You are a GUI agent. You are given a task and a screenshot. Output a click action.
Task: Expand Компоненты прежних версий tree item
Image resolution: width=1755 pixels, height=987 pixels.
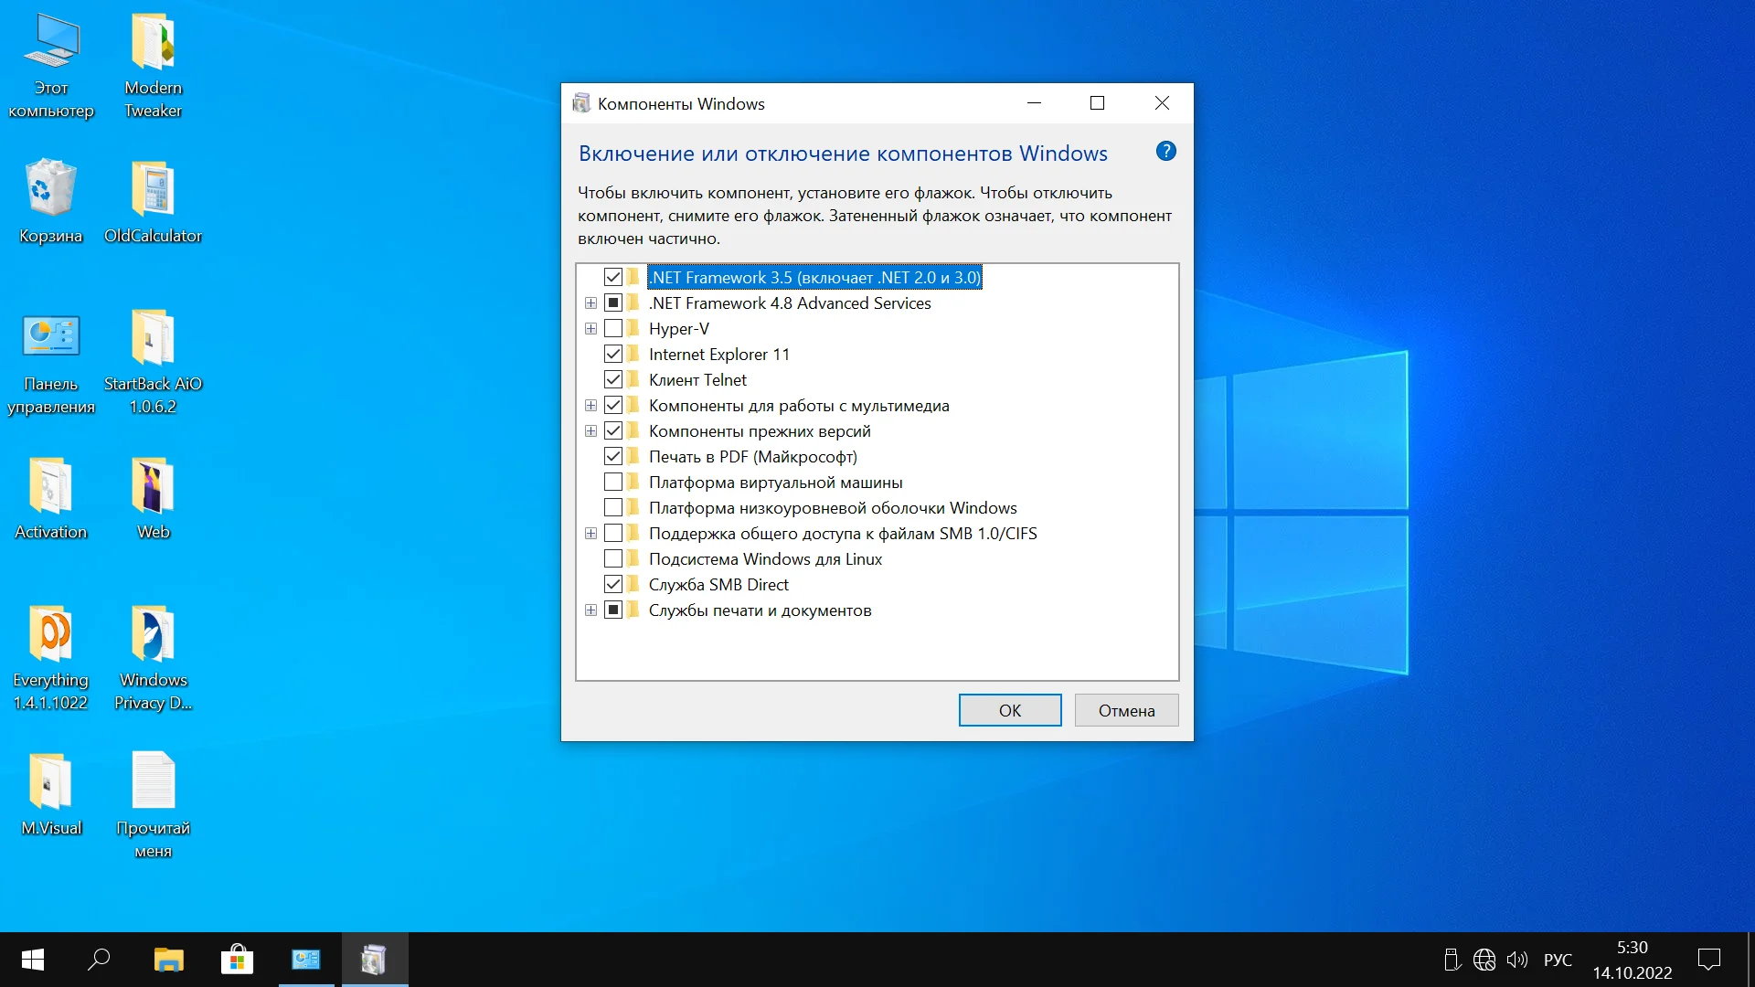[x=590, y=431]
